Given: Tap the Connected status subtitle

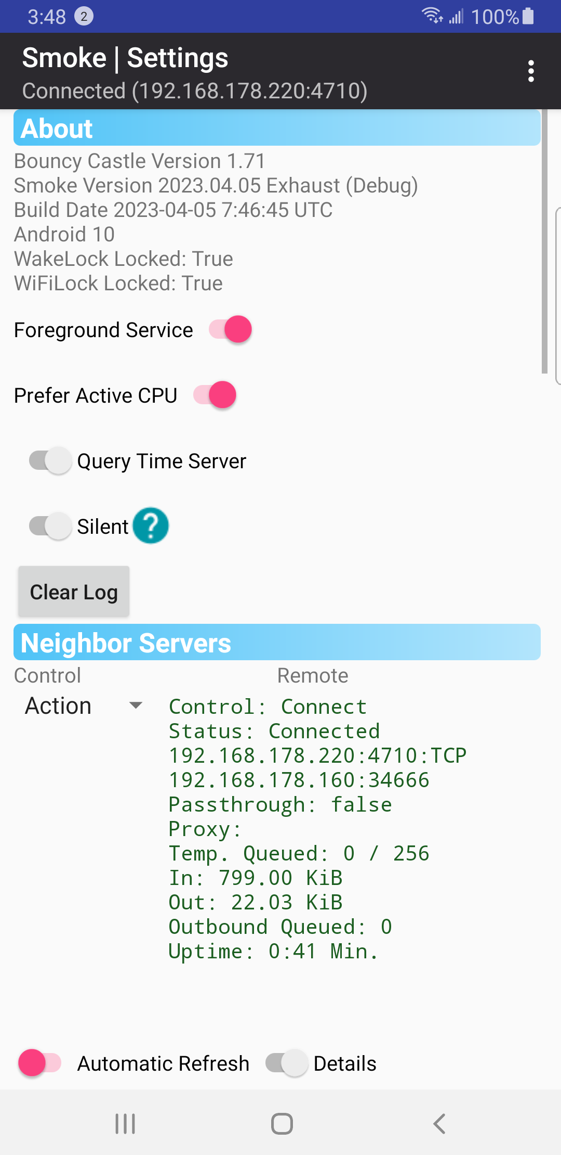Looking at the screenshot, I should pyautogui.click(x=195, y=91).
